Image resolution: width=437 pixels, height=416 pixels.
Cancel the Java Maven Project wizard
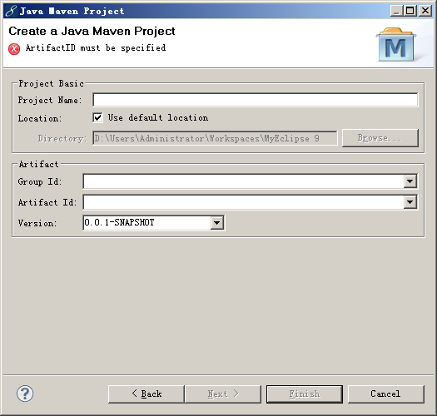386,394
